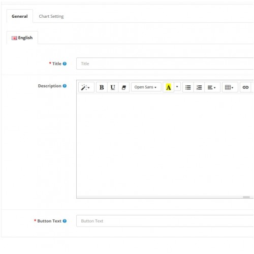Viewport: 254px width, 254px height.
Task: Select the General tab
Action: (x=20, y=16)
